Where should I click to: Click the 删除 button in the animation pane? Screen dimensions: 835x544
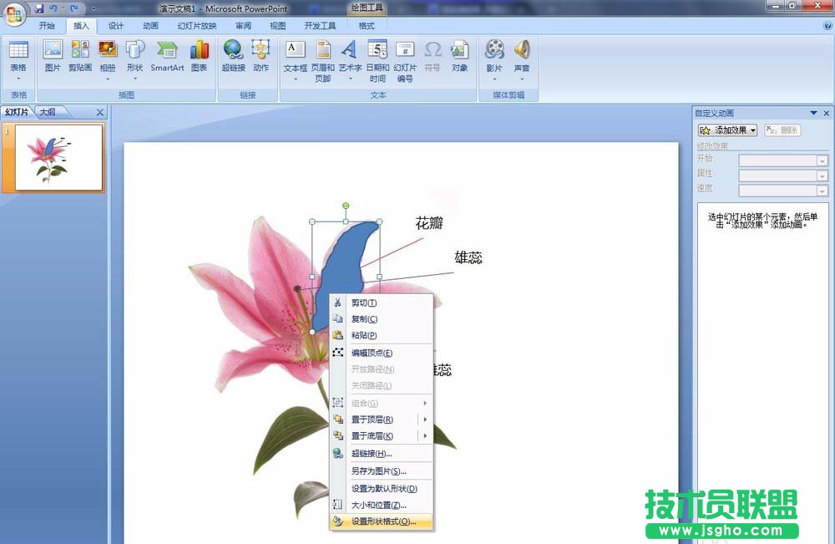point(782,130)
